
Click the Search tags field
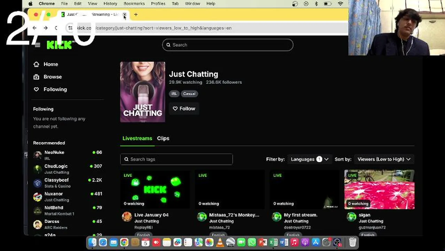[x=177, y=159]
